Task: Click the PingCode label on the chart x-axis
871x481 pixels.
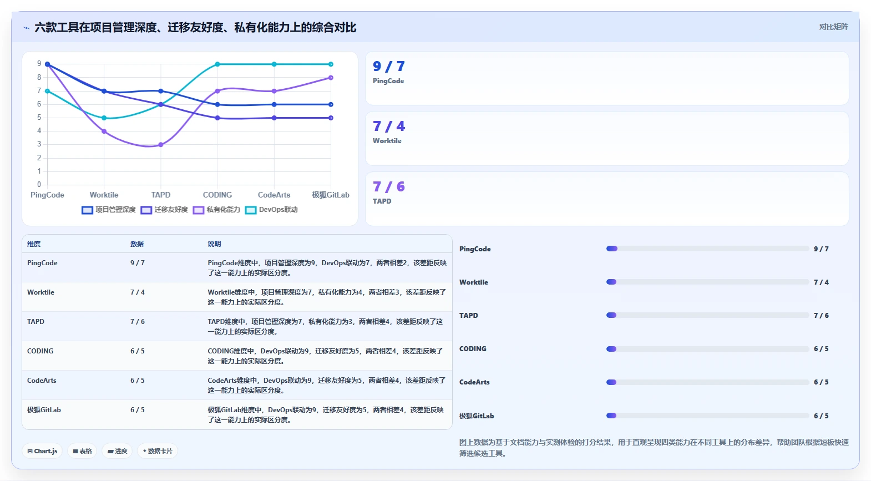Action: (47, 195)
